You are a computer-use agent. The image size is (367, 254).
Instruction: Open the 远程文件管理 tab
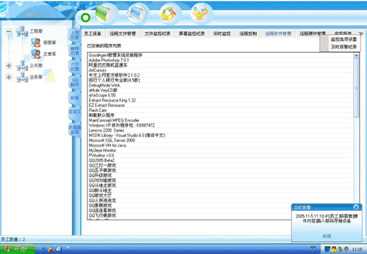click(x=123, y=34)
